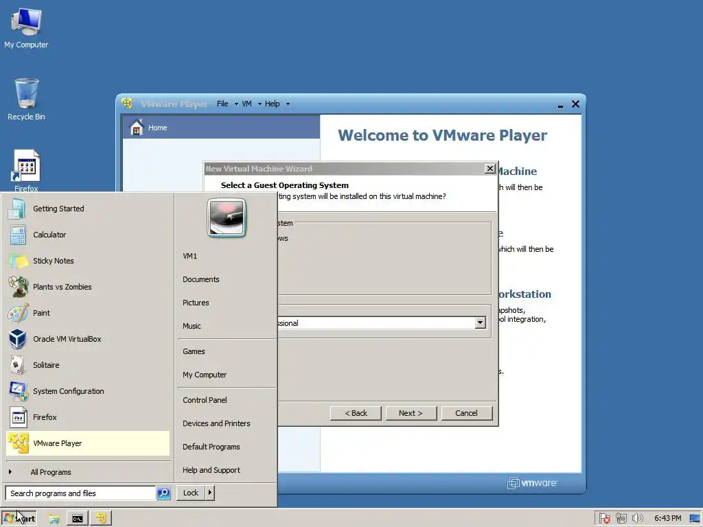The image size is (703, 527).
Task: Open the File menu dropdown arrow
Action: coord(236,104)
